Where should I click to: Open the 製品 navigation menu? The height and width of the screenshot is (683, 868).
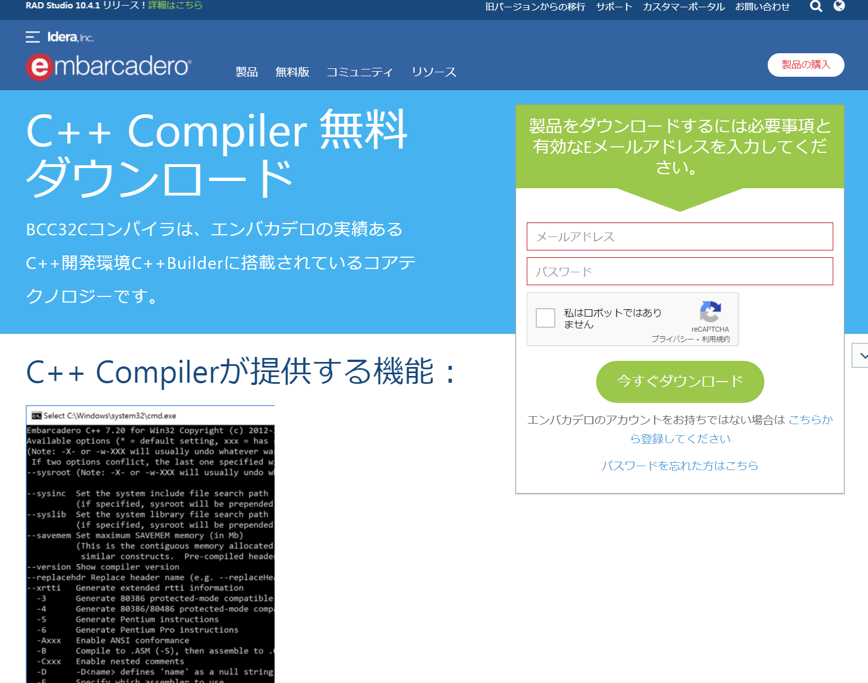[x=247, y=72]
